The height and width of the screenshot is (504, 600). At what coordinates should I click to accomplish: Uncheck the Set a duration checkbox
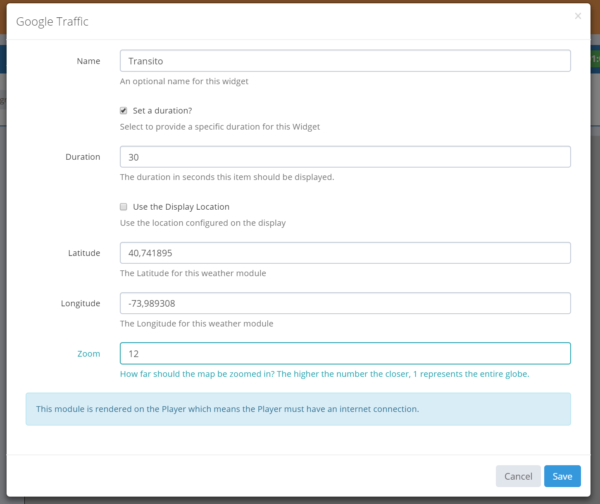123,111
